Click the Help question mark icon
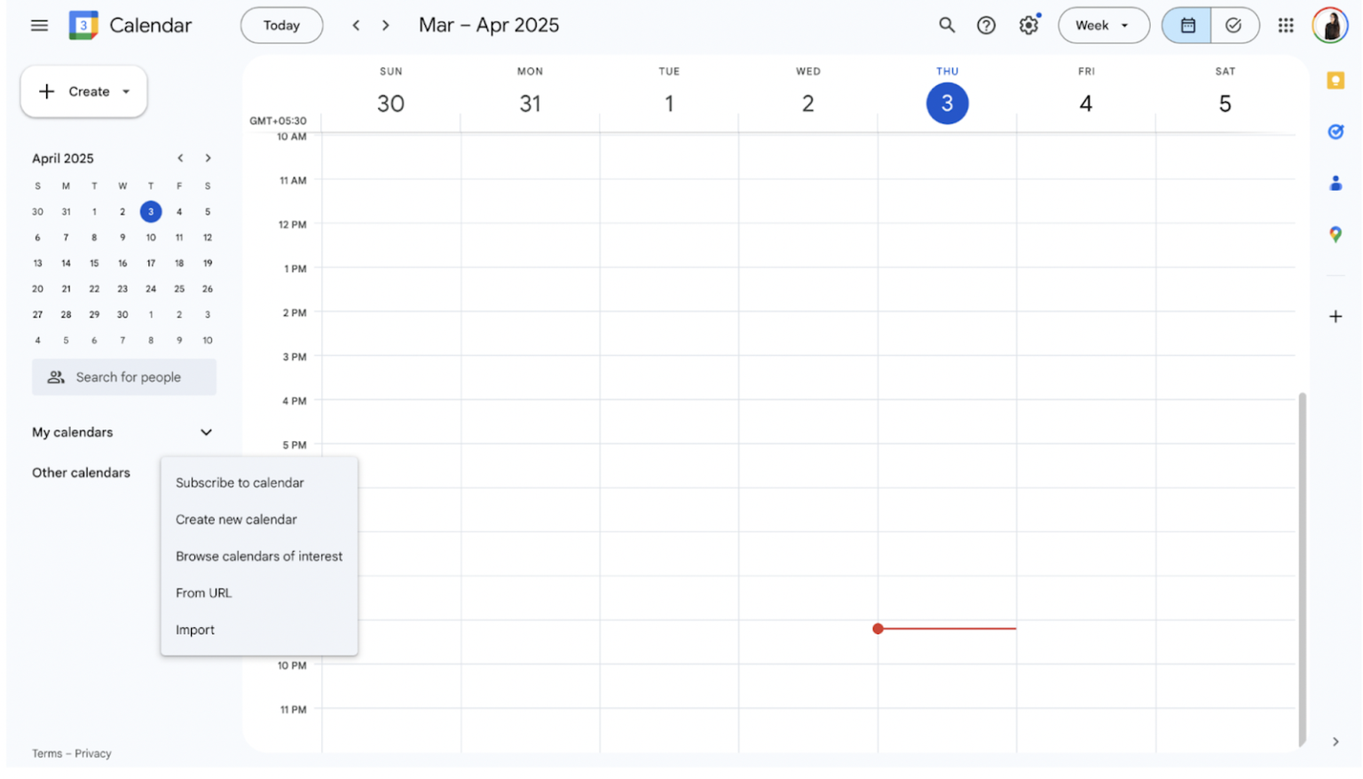1363x779 pixels. [986, 25]
